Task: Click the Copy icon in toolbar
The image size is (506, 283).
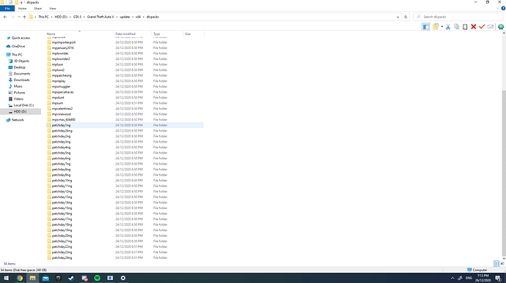Action: [x=456, y=27]
